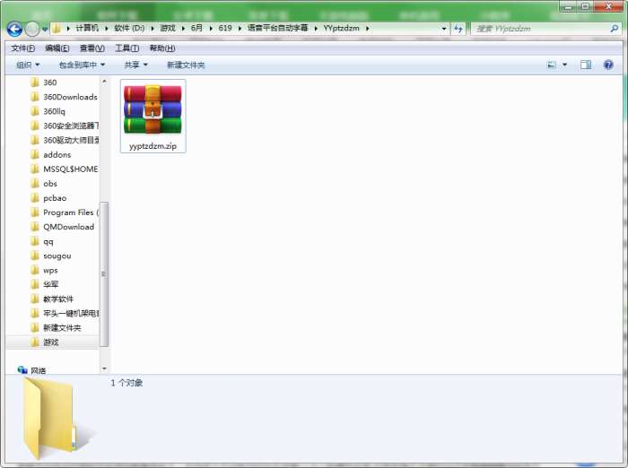Select 游戏 in the address path
The image size is (628, 468).
coord(168,28)
